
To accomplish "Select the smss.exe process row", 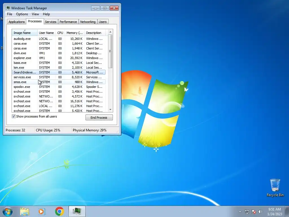I will click(59, 82).
